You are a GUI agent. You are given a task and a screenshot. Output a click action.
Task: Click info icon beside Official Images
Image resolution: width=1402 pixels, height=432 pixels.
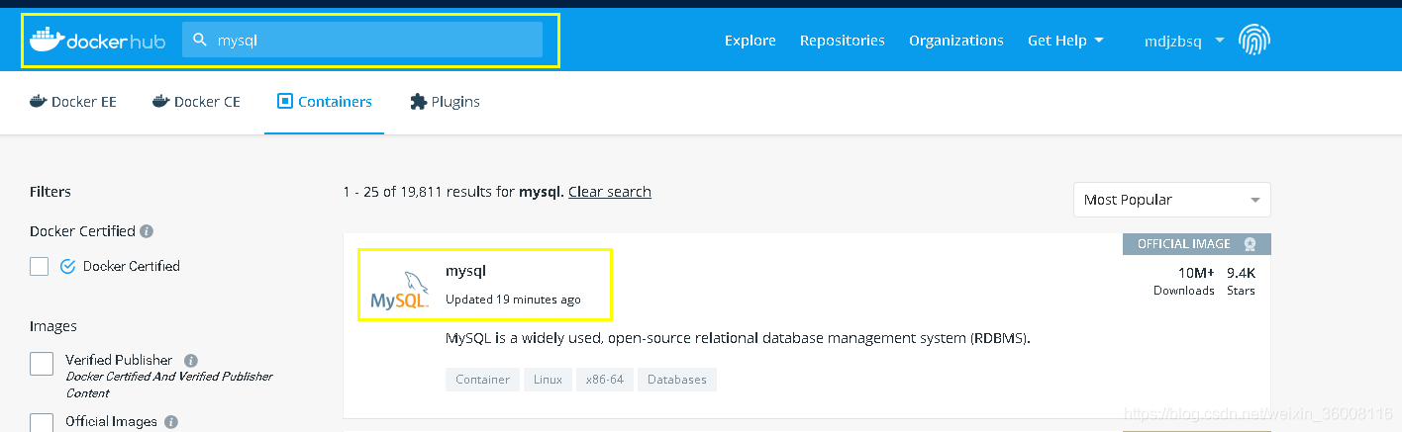tap(170, 422)
